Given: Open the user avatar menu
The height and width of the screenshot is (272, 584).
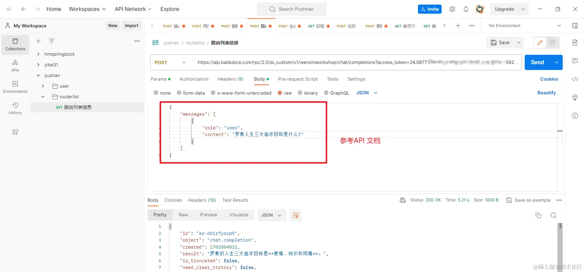Looking at the screenshot, I should (x=480, y=9).
